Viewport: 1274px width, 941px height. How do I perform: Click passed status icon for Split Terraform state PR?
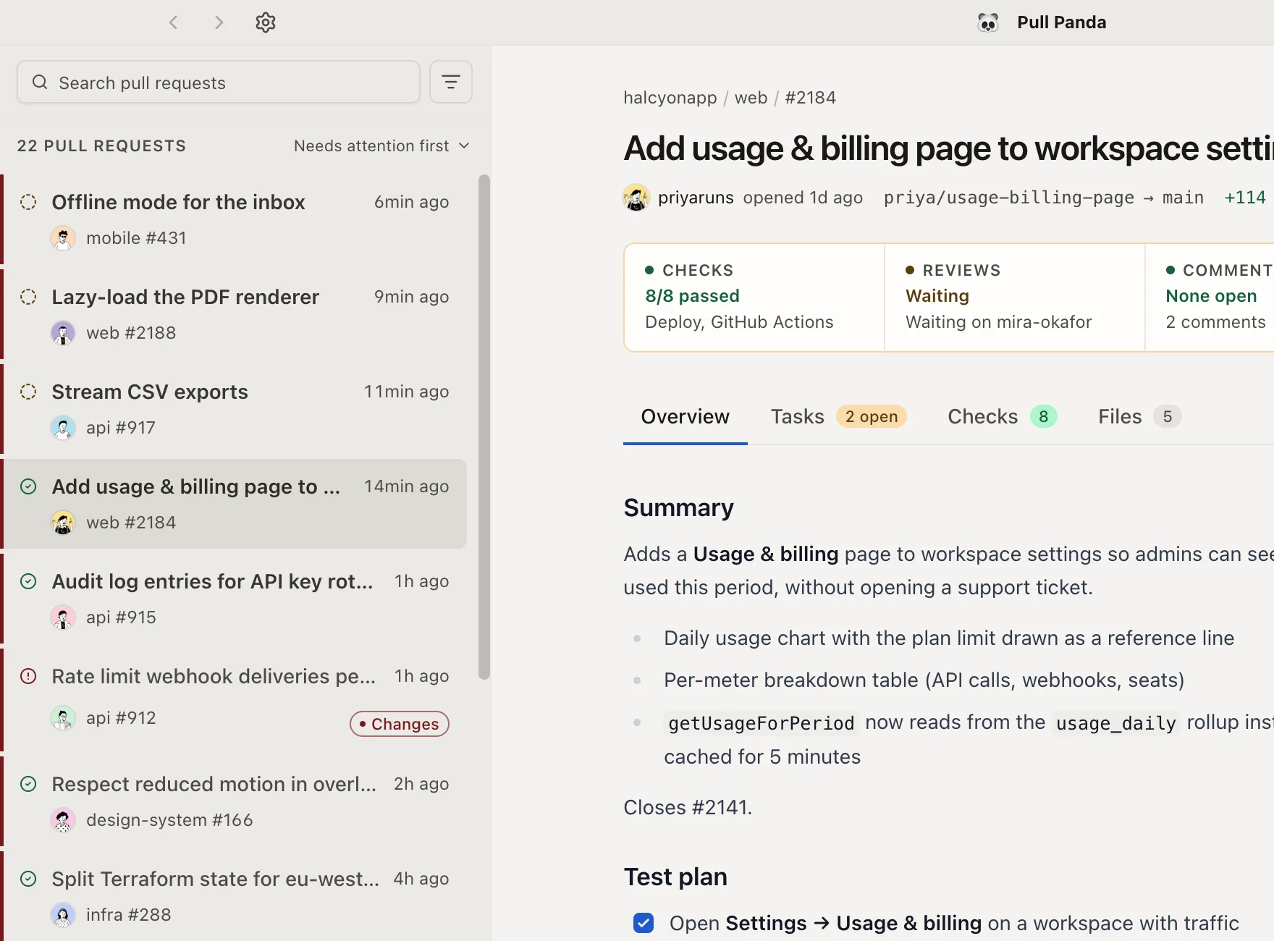28,879
